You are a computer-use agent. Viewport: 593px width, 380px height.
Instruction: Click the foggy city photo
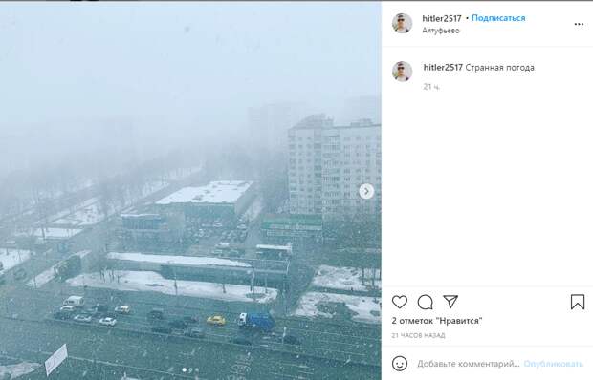[x=190, y=191]
